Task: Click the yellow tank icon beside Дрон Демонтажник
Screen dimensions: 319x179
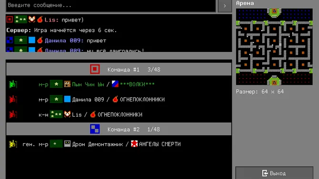Action: [x=13, y=144]
